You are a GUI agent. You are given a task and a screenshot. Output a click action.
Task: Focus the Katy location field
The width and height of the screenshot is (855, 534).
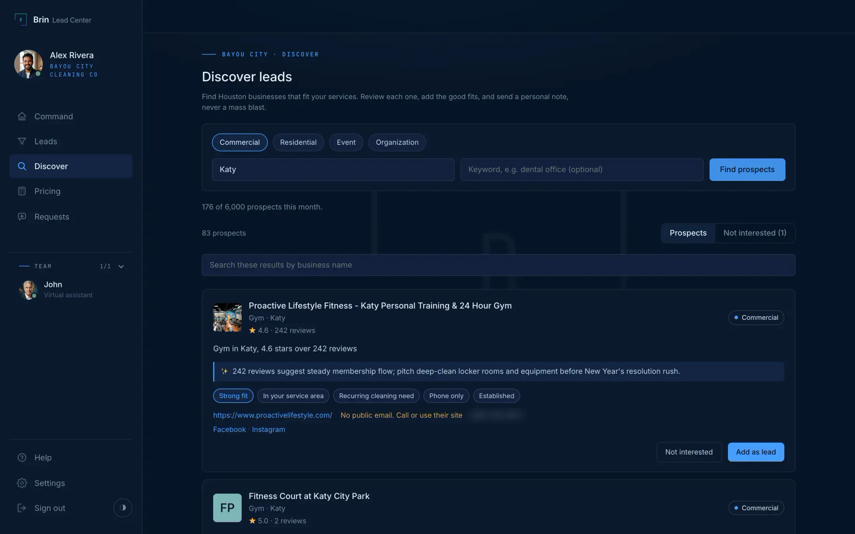click(333, 170)
